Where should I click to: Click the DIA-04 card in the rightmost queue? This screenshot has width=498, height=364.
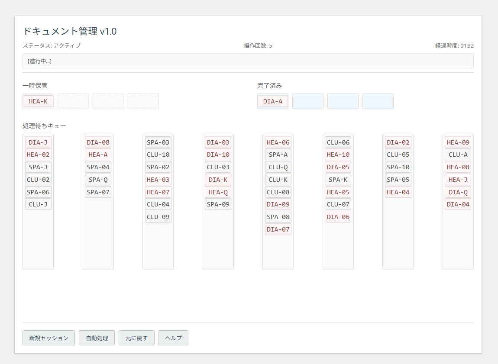pyautogui.click(x=458, y=204)
